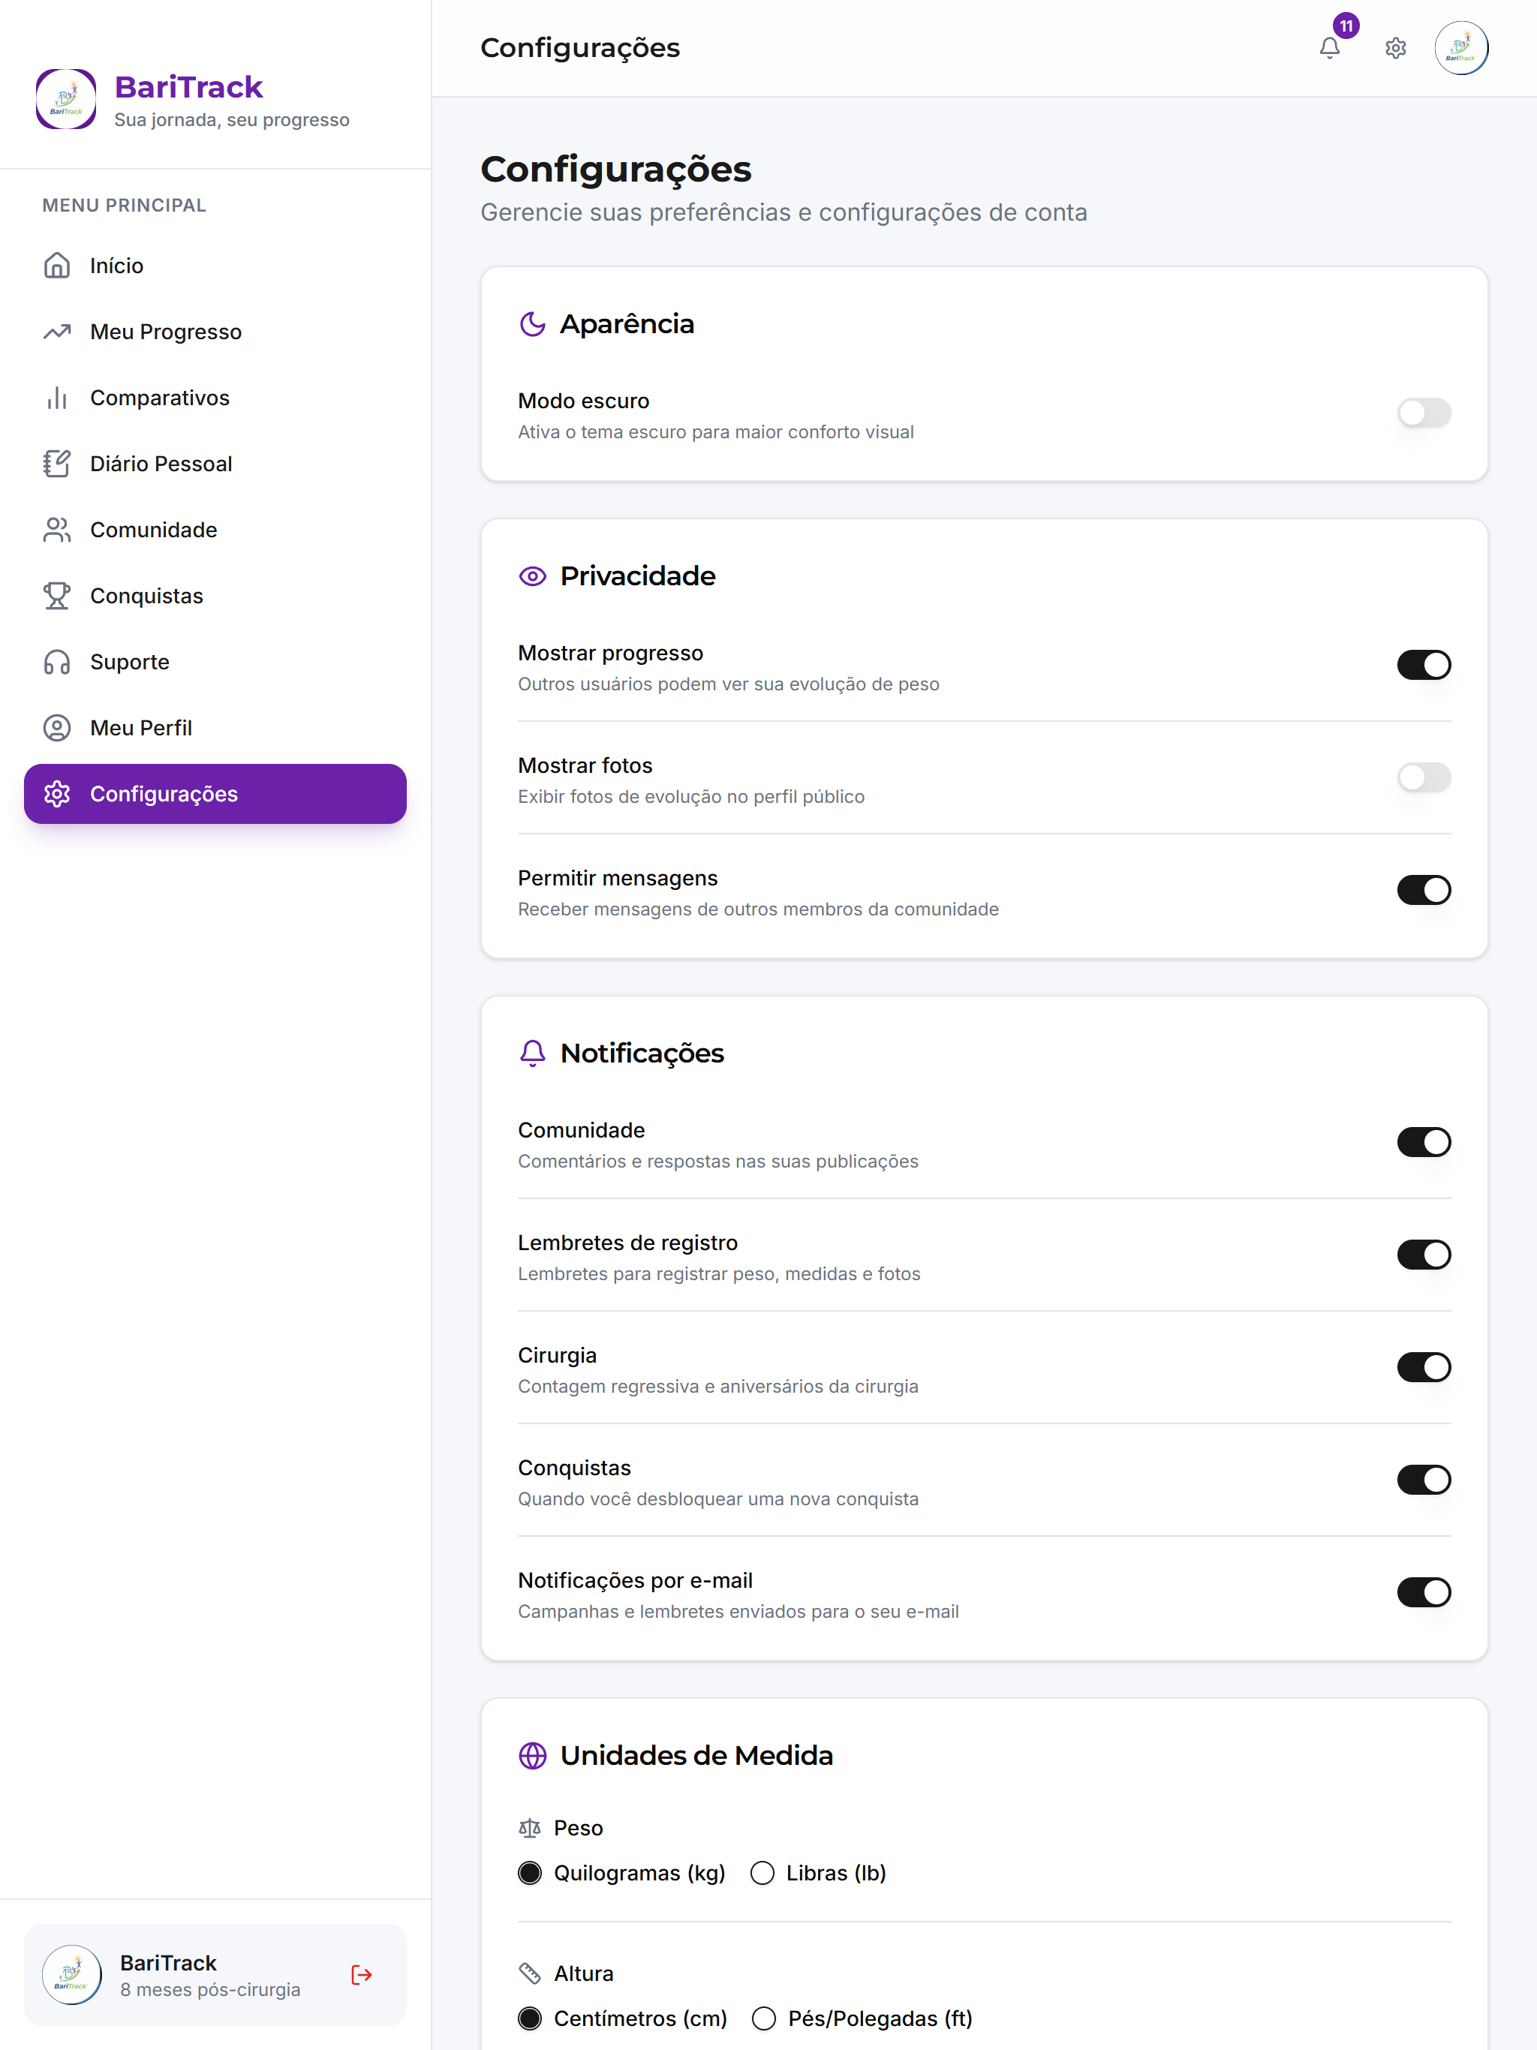Click the BariTrack logo in sidebar
Viewport: 1537px width, 2050px height.
point(66,98)
